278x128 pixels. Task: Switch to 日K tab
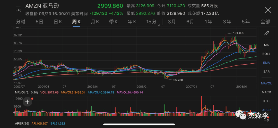tap(58, 22)
